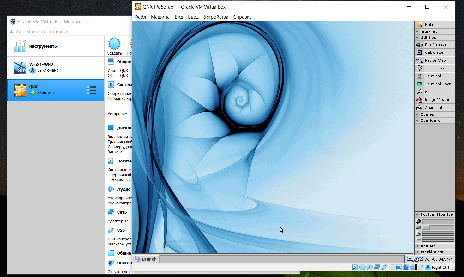Open Машина menu in the QNX VM window

coord(160,17)
